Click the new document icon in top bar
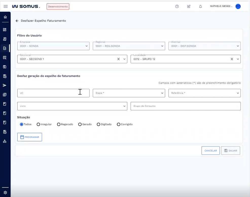The width and height of the screenshot is (250, 197). tap(189, 6)
